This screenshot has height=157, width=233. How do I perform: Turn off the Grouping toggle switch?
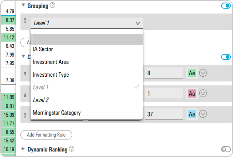tap(226, 6)
